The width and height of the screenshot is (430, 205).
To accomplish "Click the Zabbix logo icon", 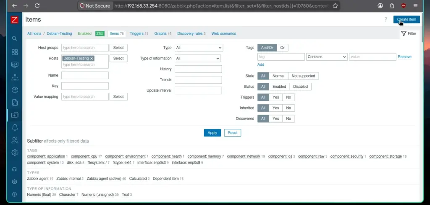I will (15, 20).
